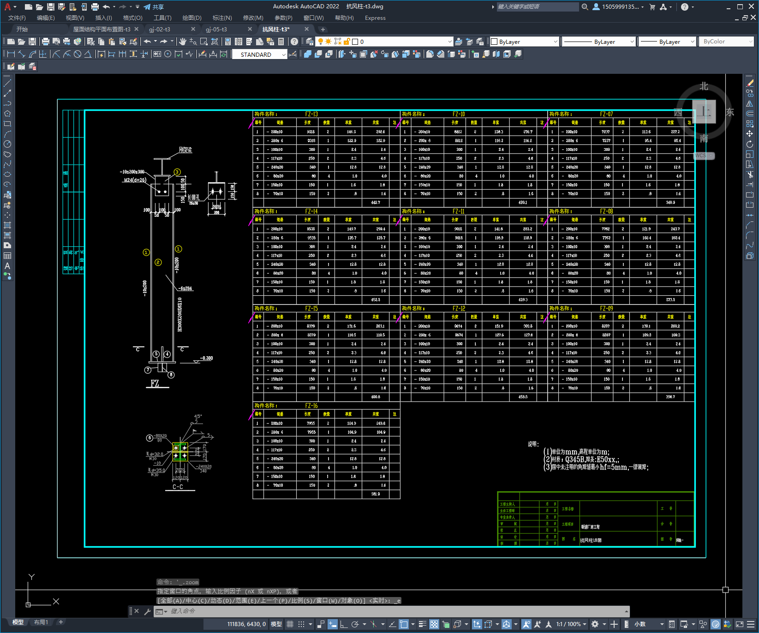Toggle snap mode in the status bar
Image resolution: width=759 pixels, height=633 pixels.
tap(301, 624)
